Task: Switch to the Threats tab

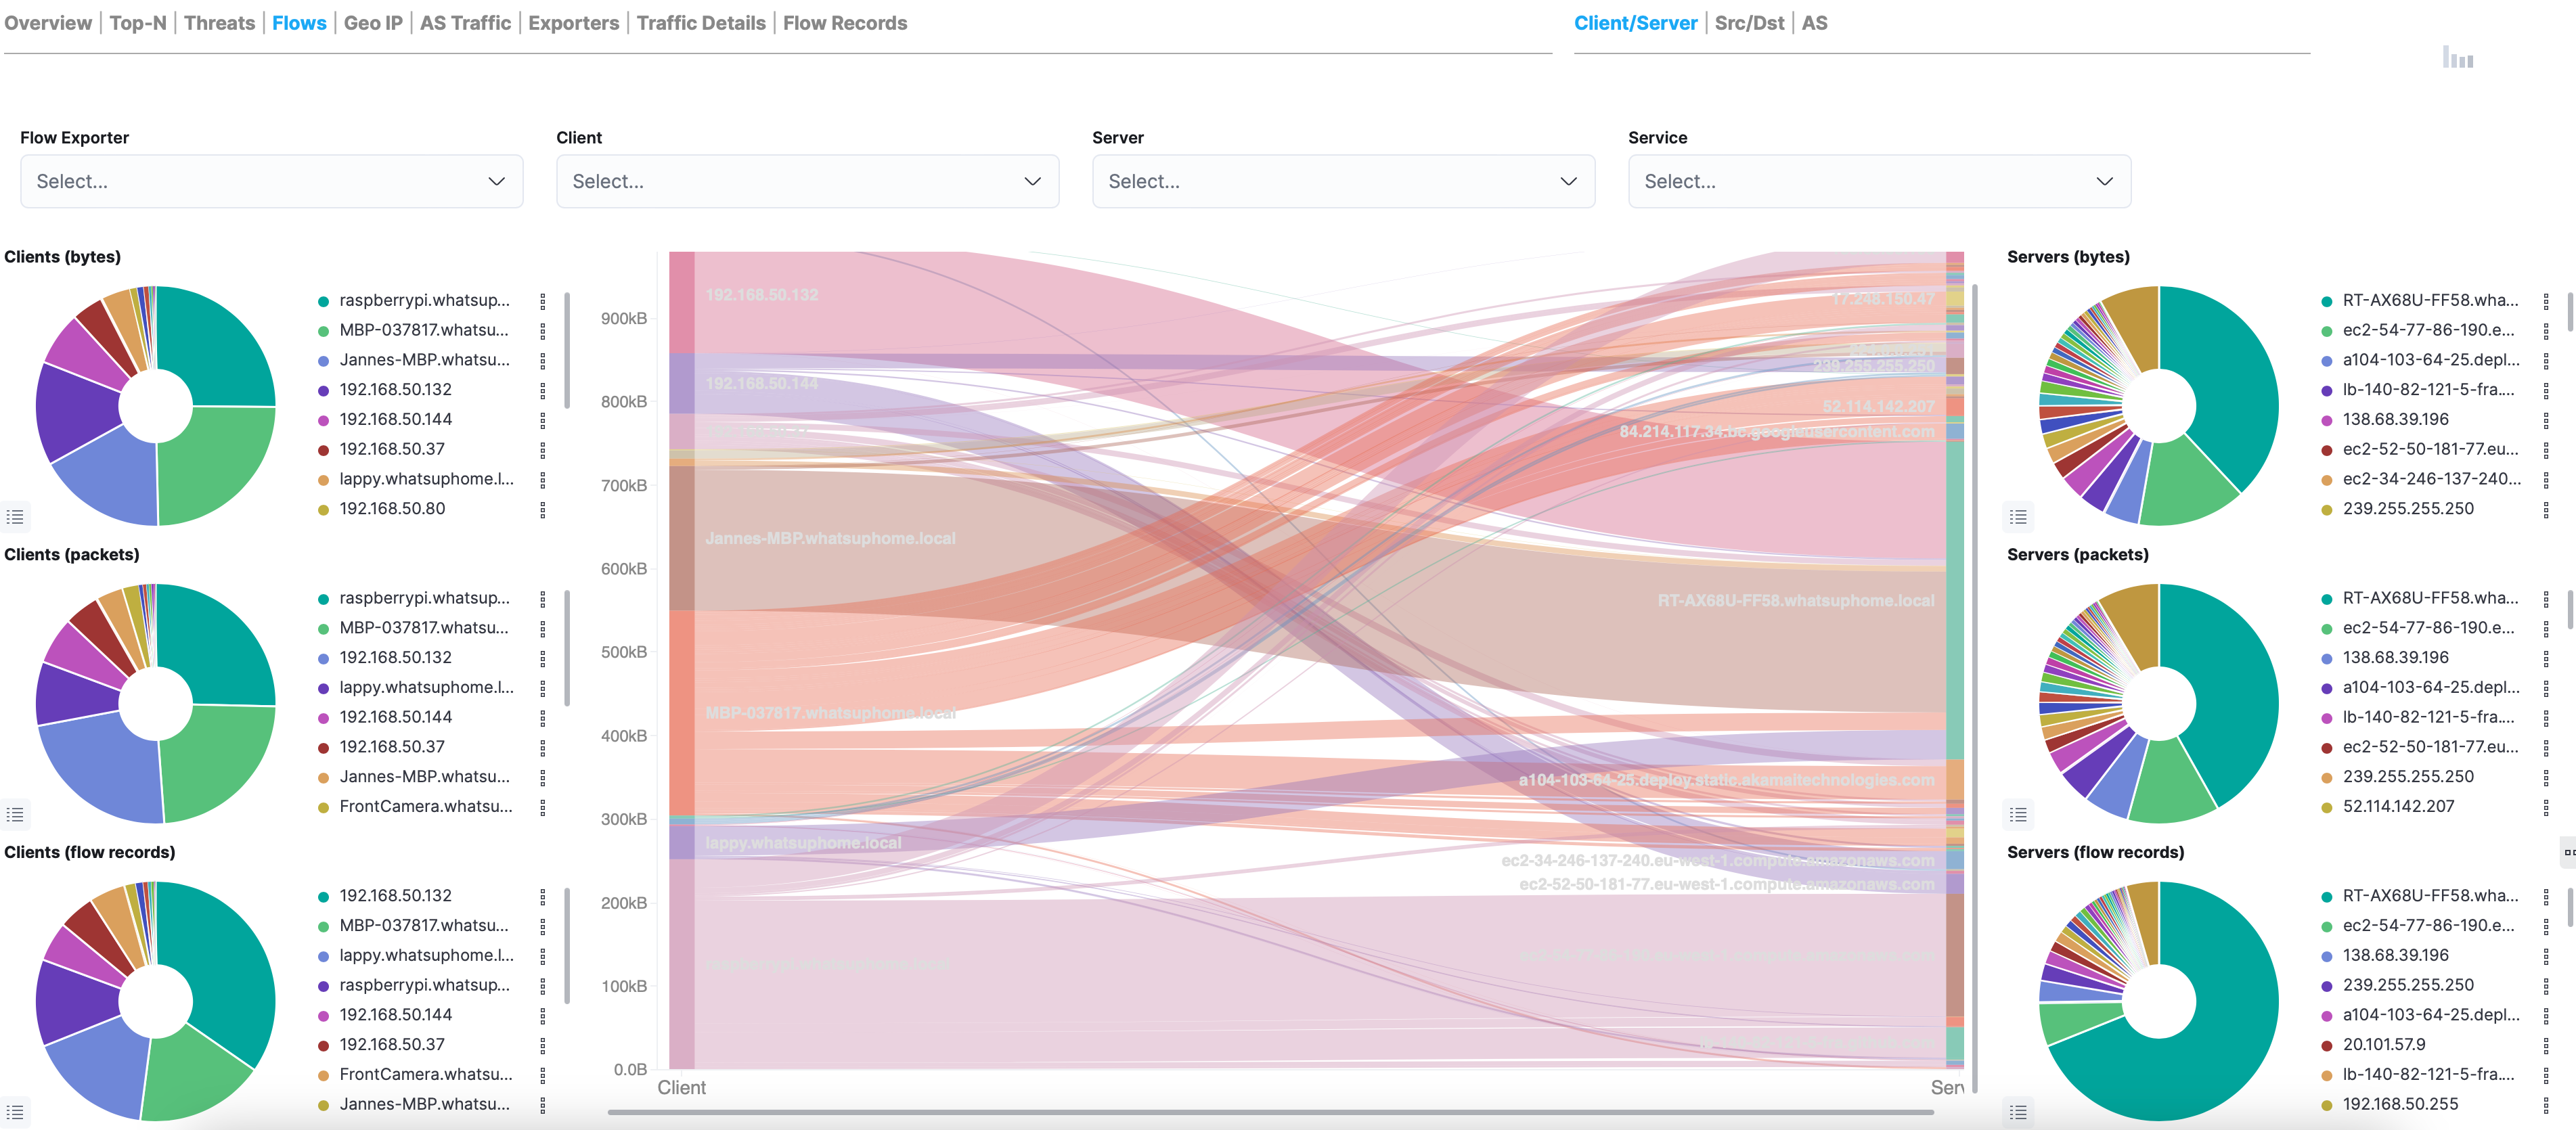Action: click(x=219, y=23)
